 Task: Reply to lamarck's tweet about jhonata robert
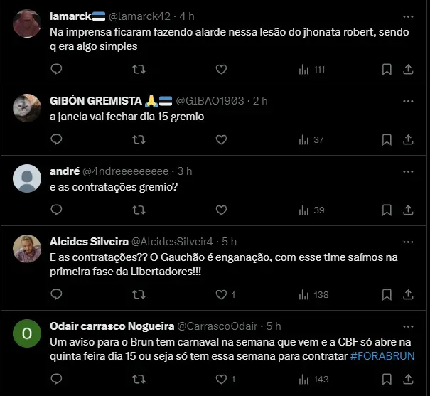click(56, 69)
